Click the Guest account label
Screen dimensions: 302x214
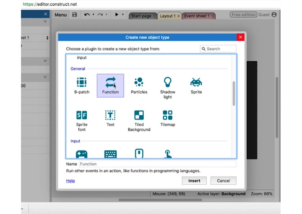(x=264, y=15)
